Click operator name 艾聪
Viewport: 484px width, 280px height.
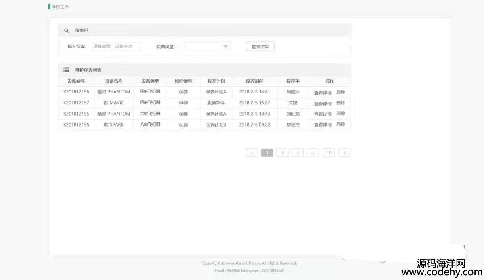coord(293,103)
